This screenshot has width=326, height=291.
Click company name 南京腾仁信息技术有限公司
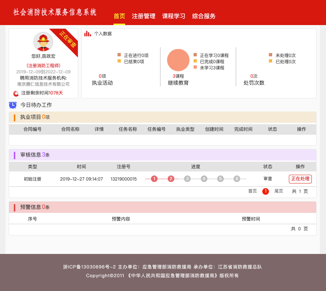pyautogui.click(x=43, y=84)
